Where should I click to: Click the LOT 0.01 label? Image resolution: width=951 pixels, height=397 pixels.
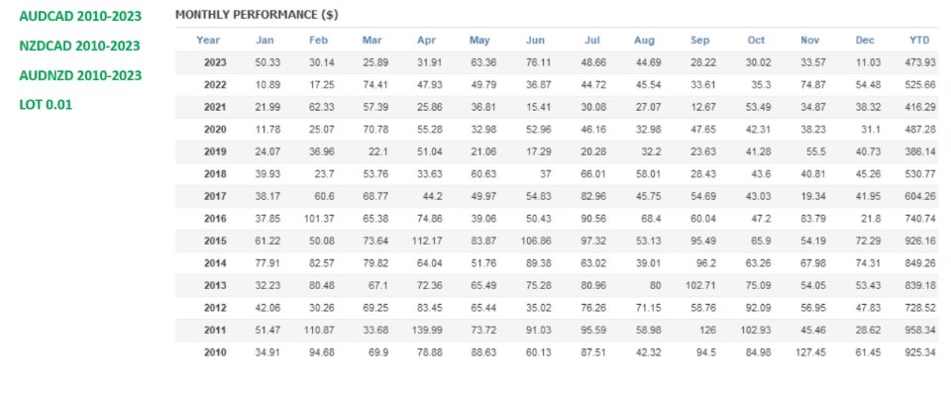46,105
